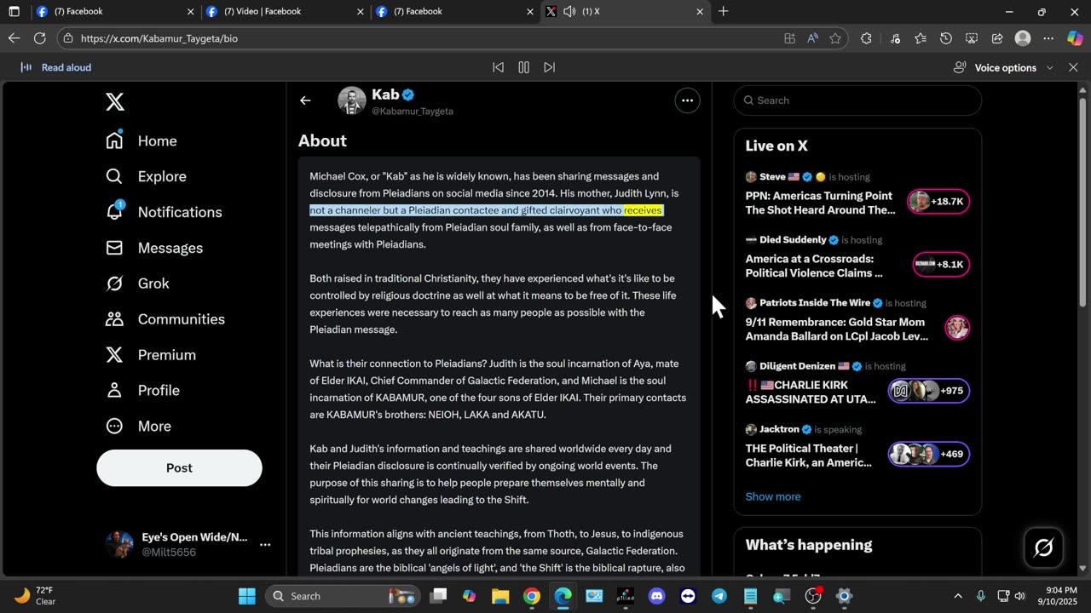Open Communities page
The width and height of the screenshot is (1091, 613).
coord(165,319)
